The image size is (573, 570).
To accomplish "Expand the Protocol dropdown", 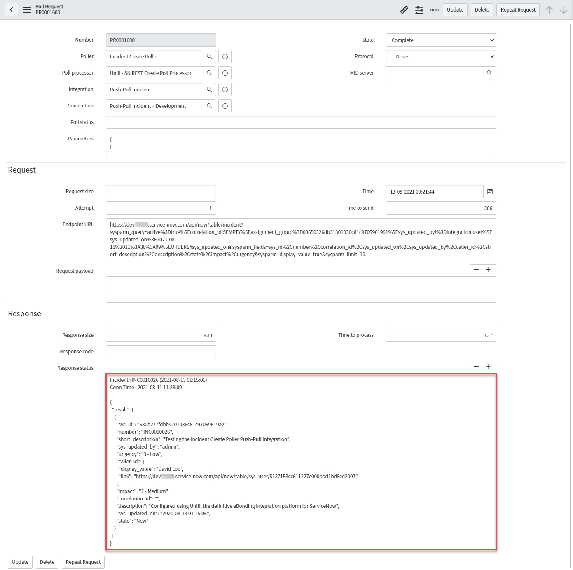I will click(x=441, y=56).
